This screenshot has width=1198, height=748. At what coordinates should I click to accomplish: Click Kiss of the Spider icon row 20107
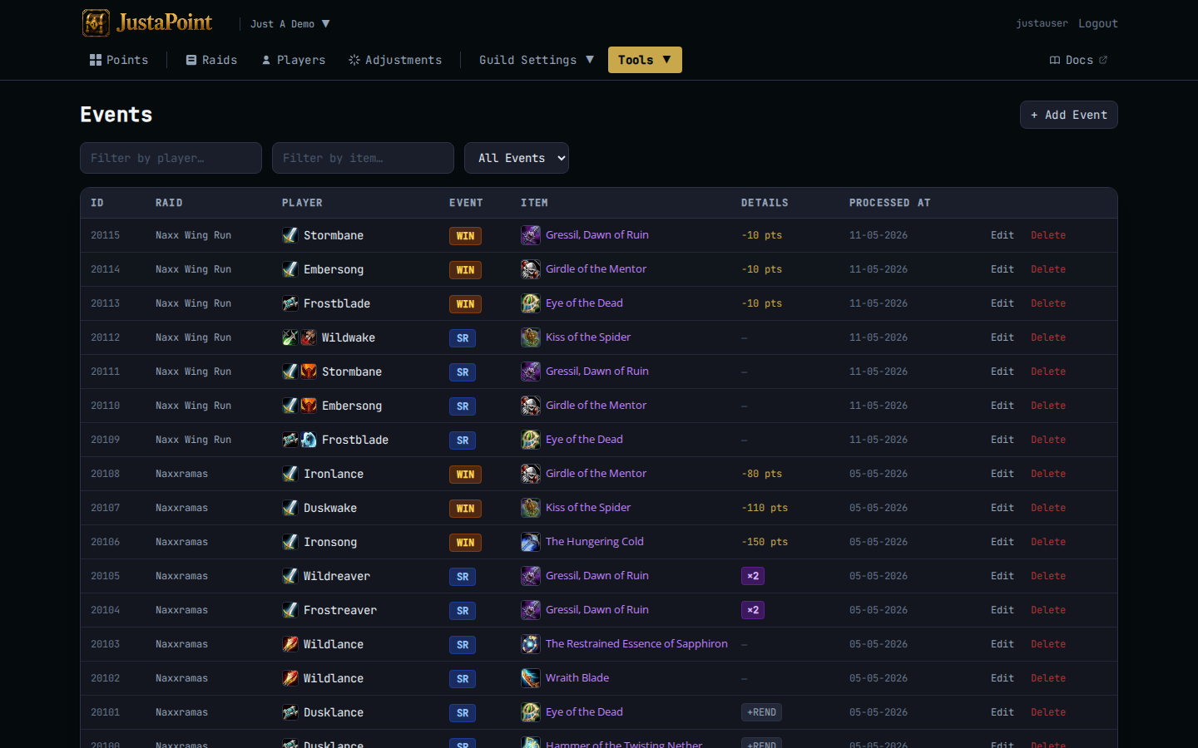tap(531, 508)
